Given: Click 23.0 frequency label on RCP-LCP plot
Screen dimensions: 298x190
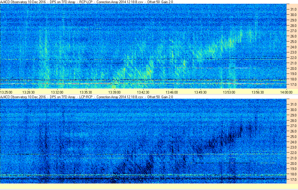Looking at the screenshot, I should point(293,52).
